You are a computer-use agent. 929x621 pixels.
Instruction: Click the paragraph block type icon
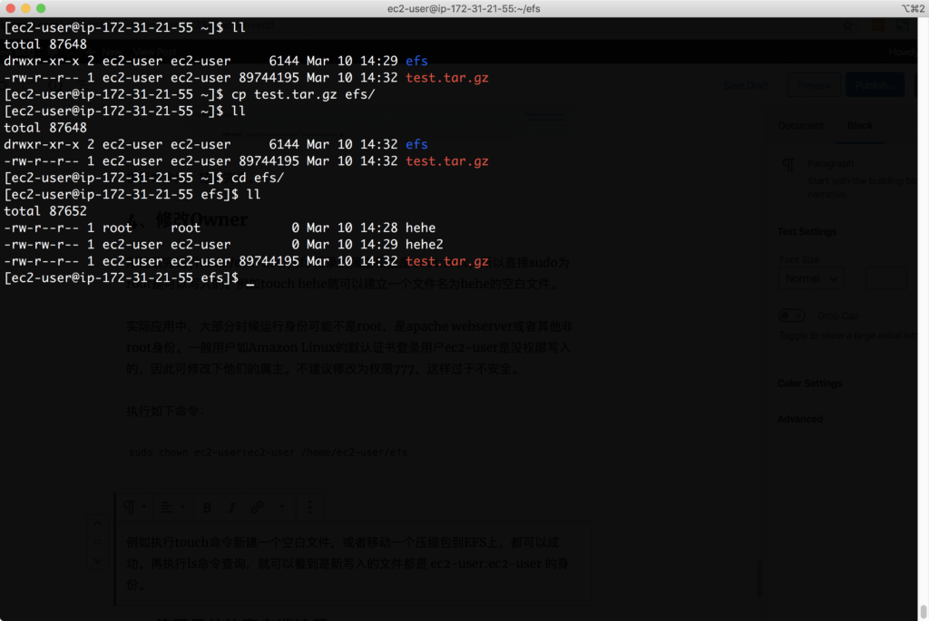pos(130,507)
